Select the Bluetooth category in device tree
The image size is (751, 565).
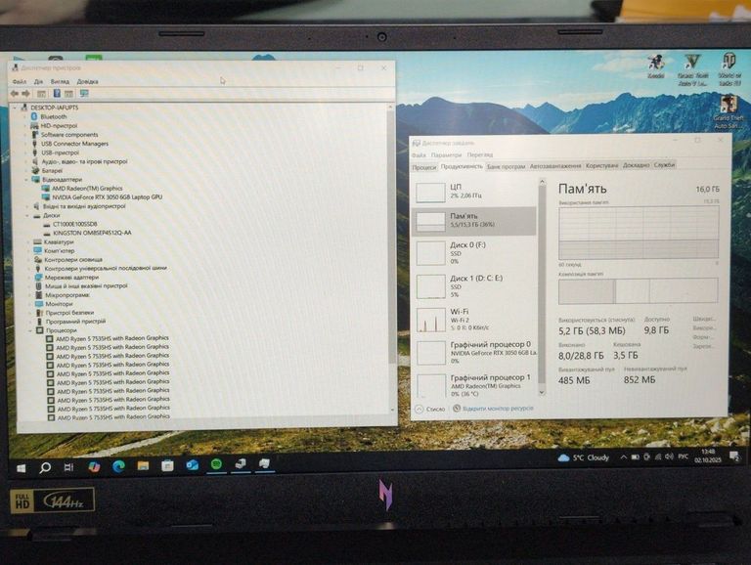pos(53,116)
